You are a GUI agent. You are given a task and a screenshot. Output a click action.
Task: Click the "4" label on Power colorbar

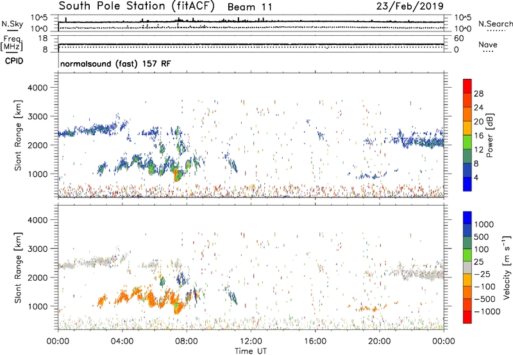476,177
